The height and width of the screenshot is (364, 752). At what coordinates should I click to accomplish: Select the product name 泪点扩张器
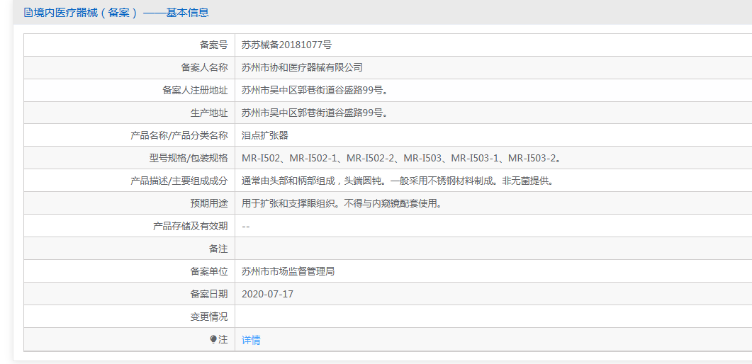point(265,135)
